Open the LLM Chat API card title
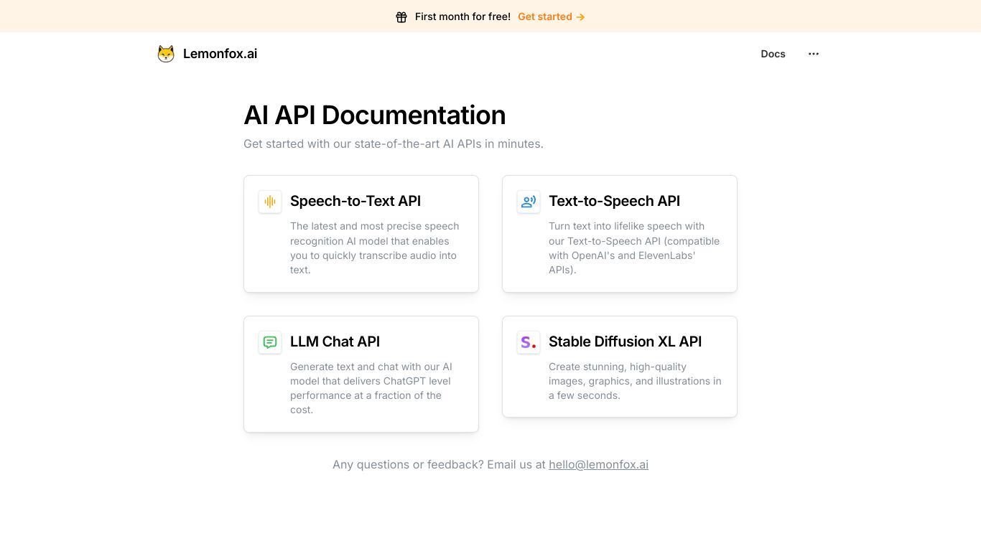This screenshot has width=981, height=551. pyautogui.click(x=335, y=342)
